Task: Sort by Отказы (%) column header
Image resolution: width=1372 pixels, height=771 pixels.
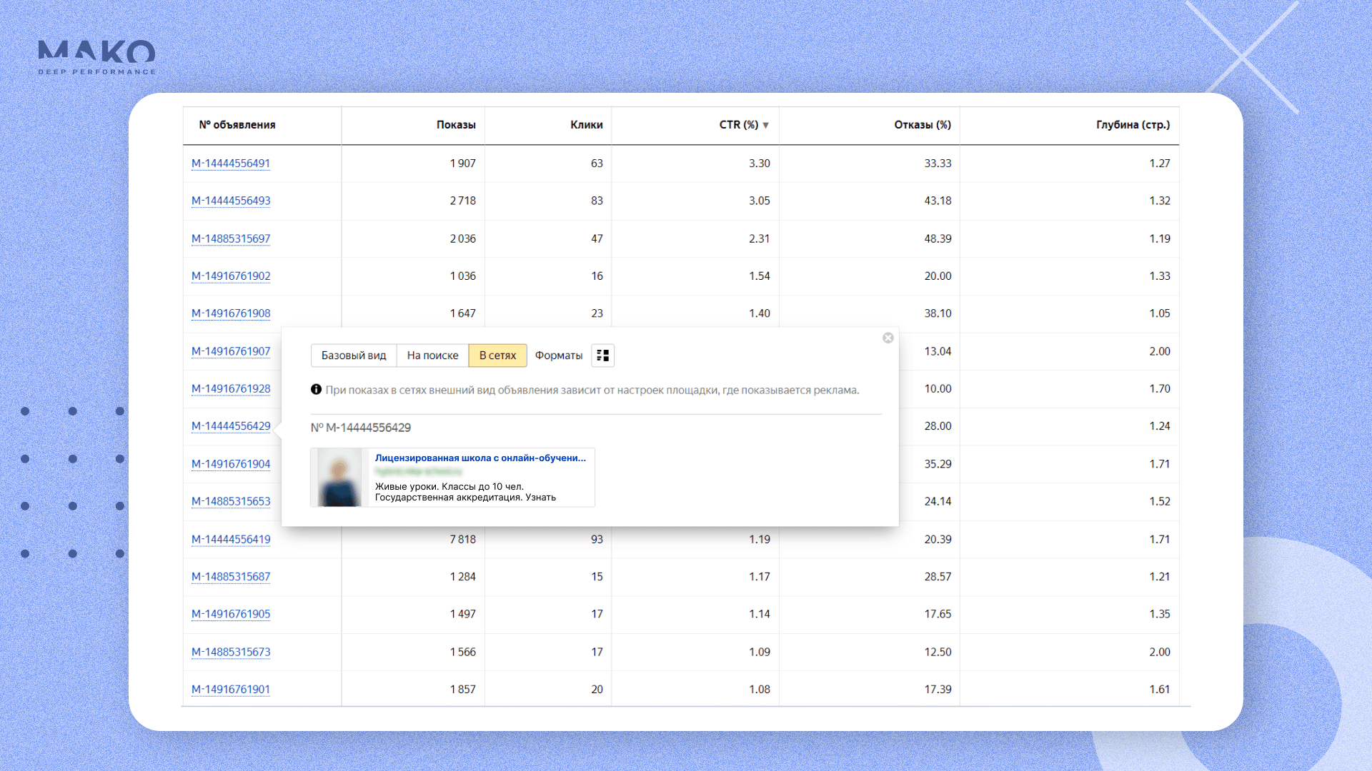Action: click(922, 125)
